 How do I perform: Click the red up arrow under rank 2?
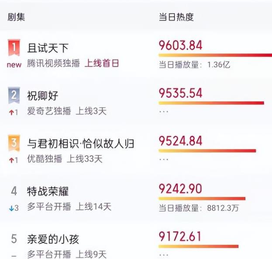tap(11, 112)
